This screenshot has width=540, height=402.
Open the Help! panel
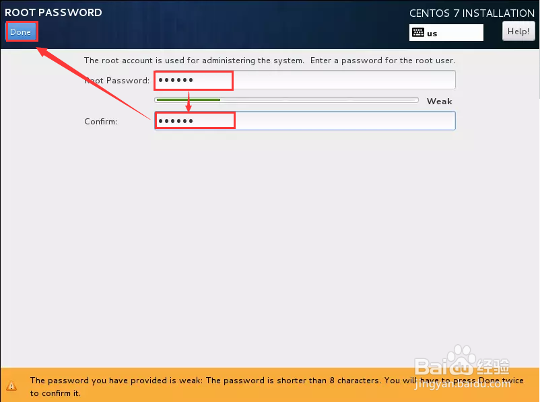pyautogui.click(x=518, y=31)
